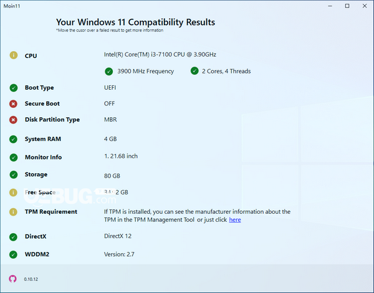Click the 2 Cores, 4 Threads text
Image resolution: width=374 pixels, height=293 pixels.
[x=226, y=71]
